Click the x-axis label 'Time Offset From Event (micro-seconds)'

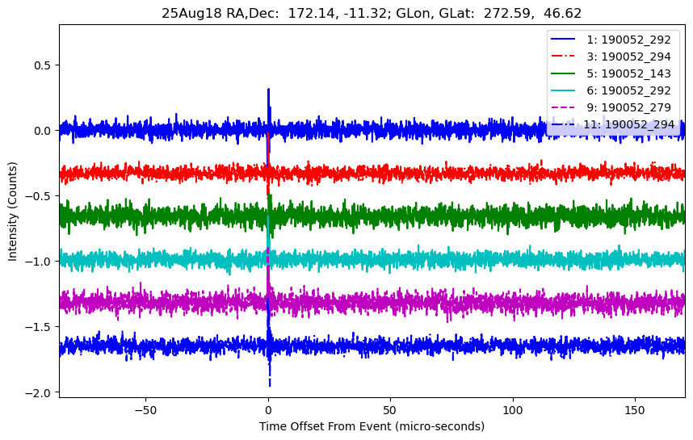(372, 427)
